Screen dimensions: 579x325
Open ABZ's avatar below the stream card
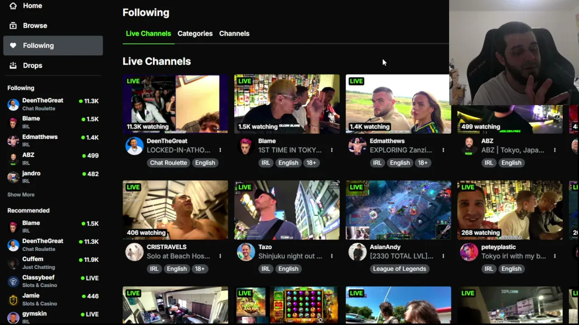469,146
